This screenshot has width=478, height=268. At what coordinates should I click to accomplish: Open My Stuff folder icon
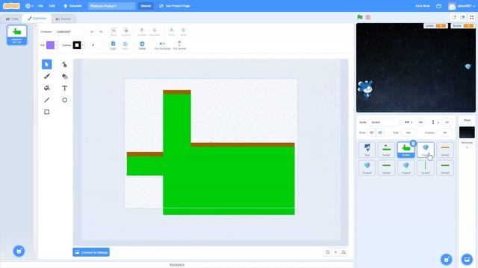[x=438, y=6]
